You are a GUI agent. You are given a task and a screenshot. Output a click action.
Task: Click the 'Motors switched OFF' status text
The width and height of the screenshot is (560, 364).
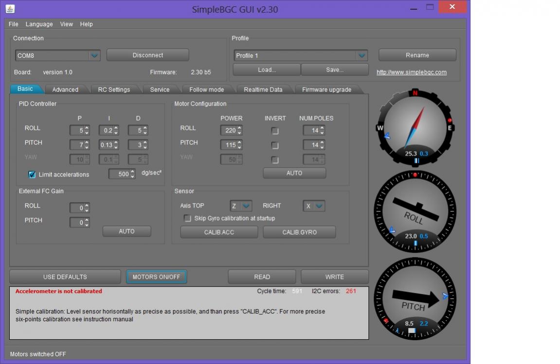38,354
